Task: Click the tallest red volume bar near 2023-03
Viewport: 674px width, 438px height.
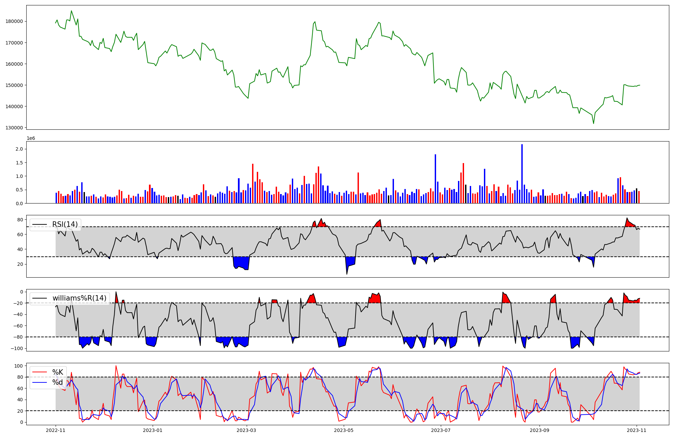Action: 253,184
